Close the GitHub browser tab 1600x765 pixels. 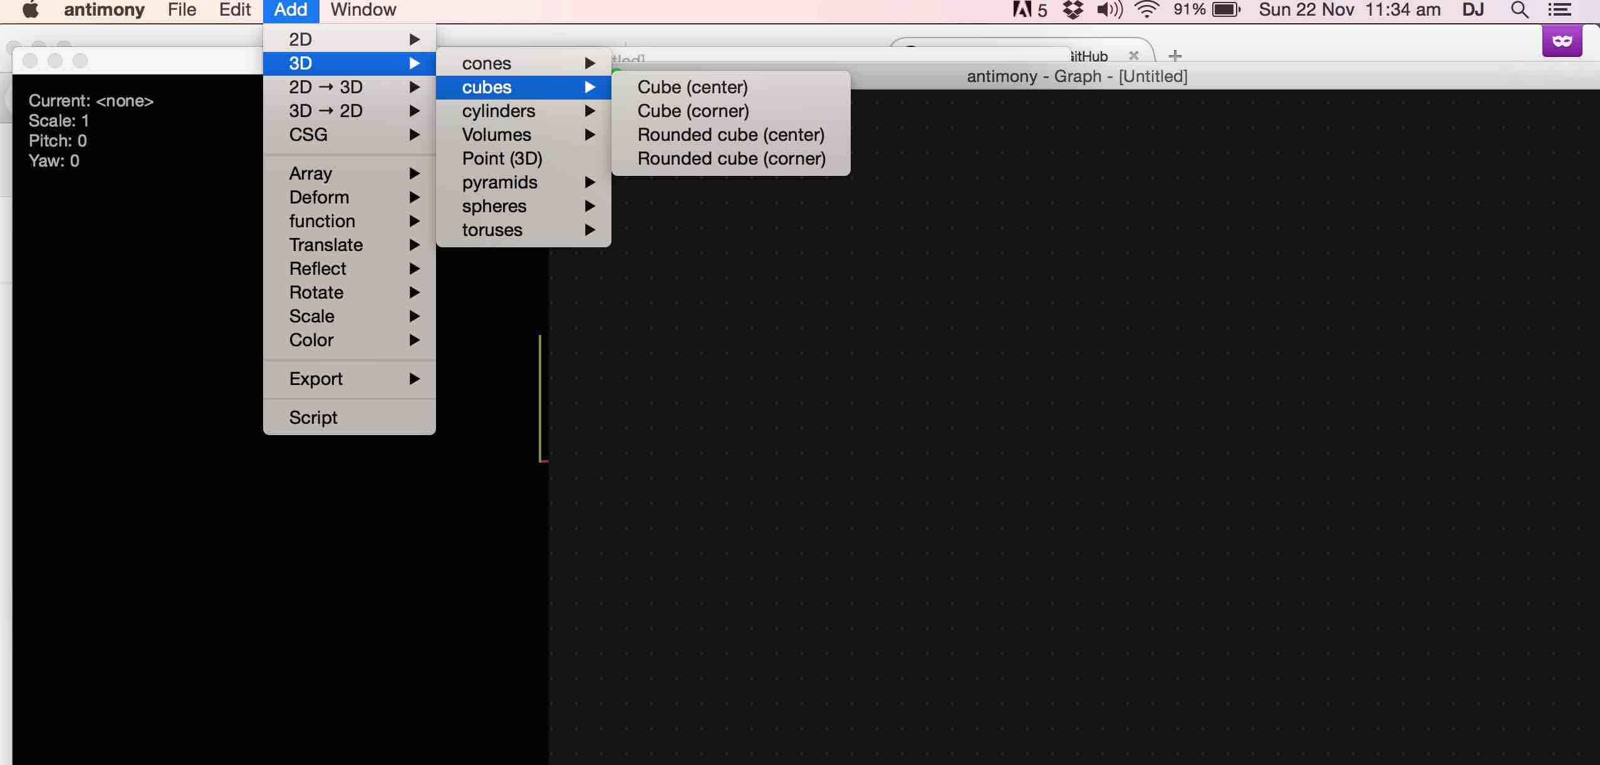(x=1133, y=56)
